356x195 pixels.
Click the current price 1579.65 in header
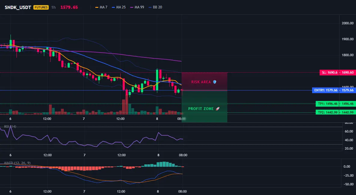point(69,7)
